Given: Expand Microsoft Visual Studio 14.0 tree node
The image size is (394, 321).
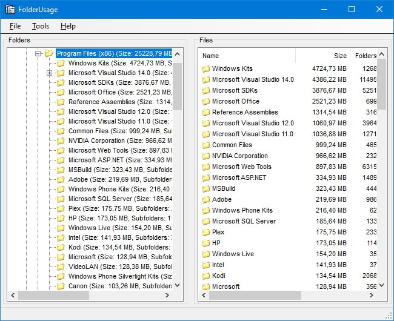Looking at the screenshot, I should [x=50, y=73].
